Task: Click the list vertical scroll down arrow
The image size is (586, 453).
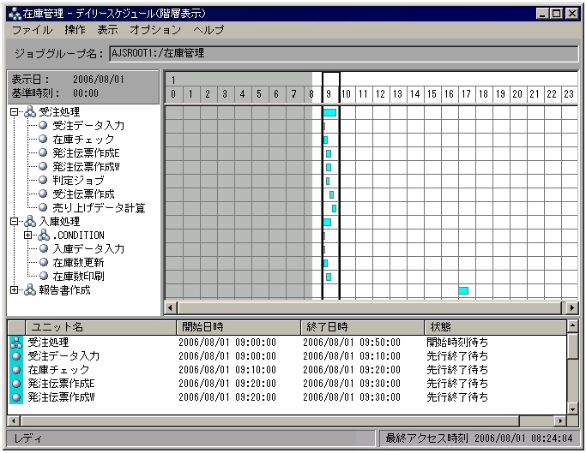Action: pos(572,409)
